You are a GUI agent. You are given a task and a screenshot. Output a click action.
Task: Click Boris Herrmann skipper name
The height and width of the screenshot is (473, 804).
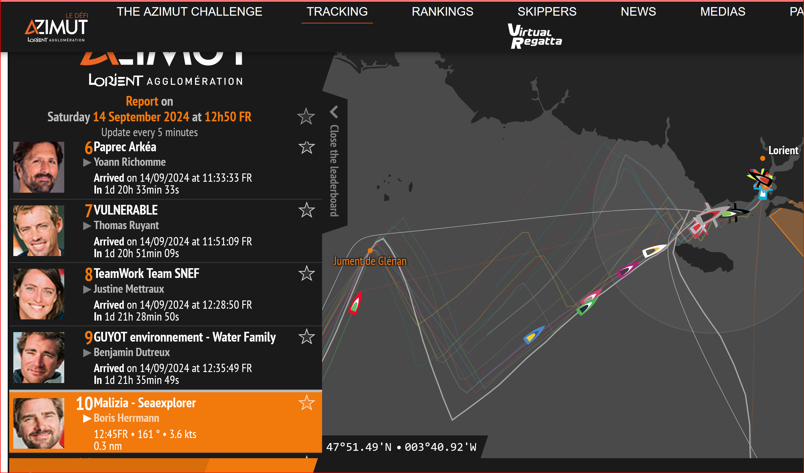[126, 418]
